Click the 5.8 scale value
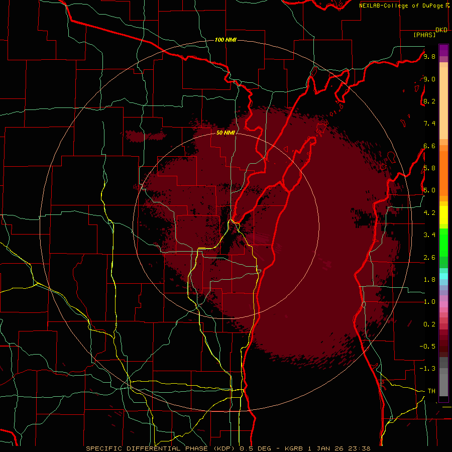 tap(429, 168)
